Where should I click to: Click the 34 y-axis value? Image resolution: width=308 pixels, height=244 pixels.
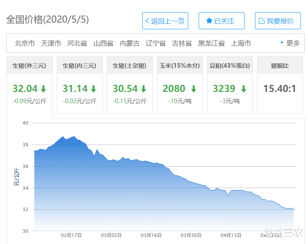pos(25,188)
